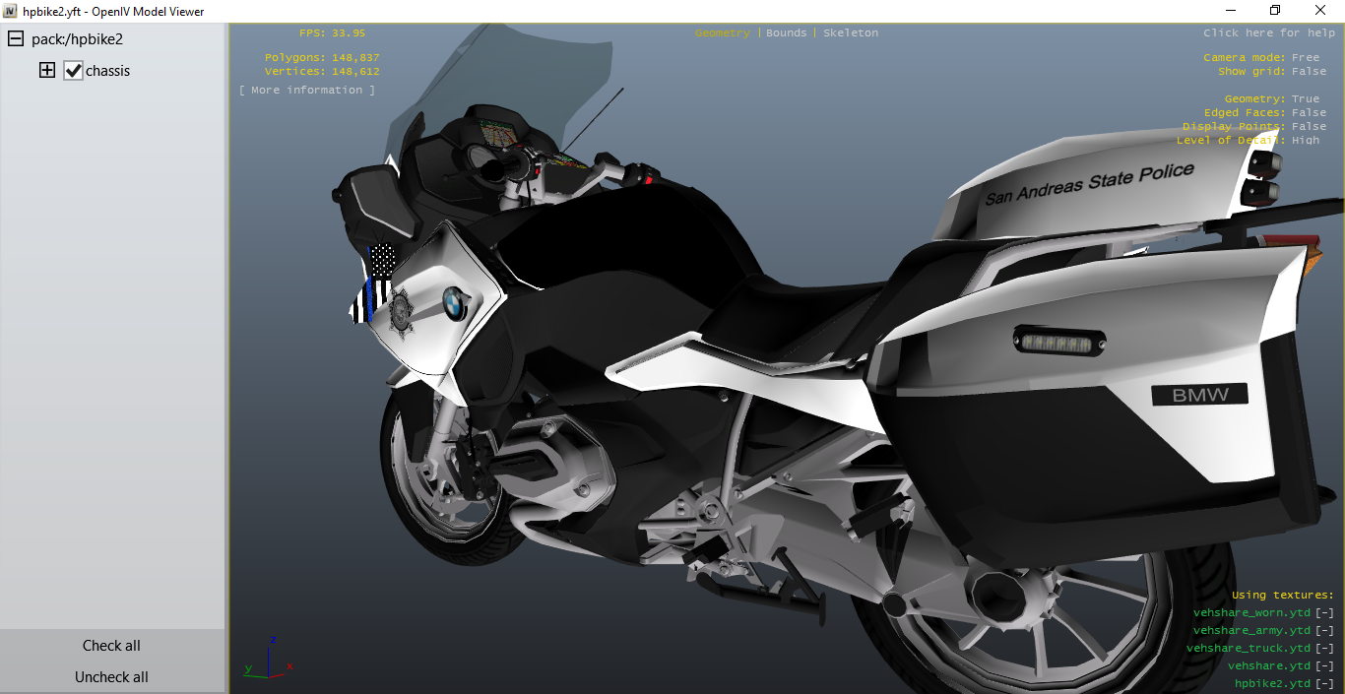Switch to the Bounds view tab
The image size is (1345, 694).
[x=786, y=32]
